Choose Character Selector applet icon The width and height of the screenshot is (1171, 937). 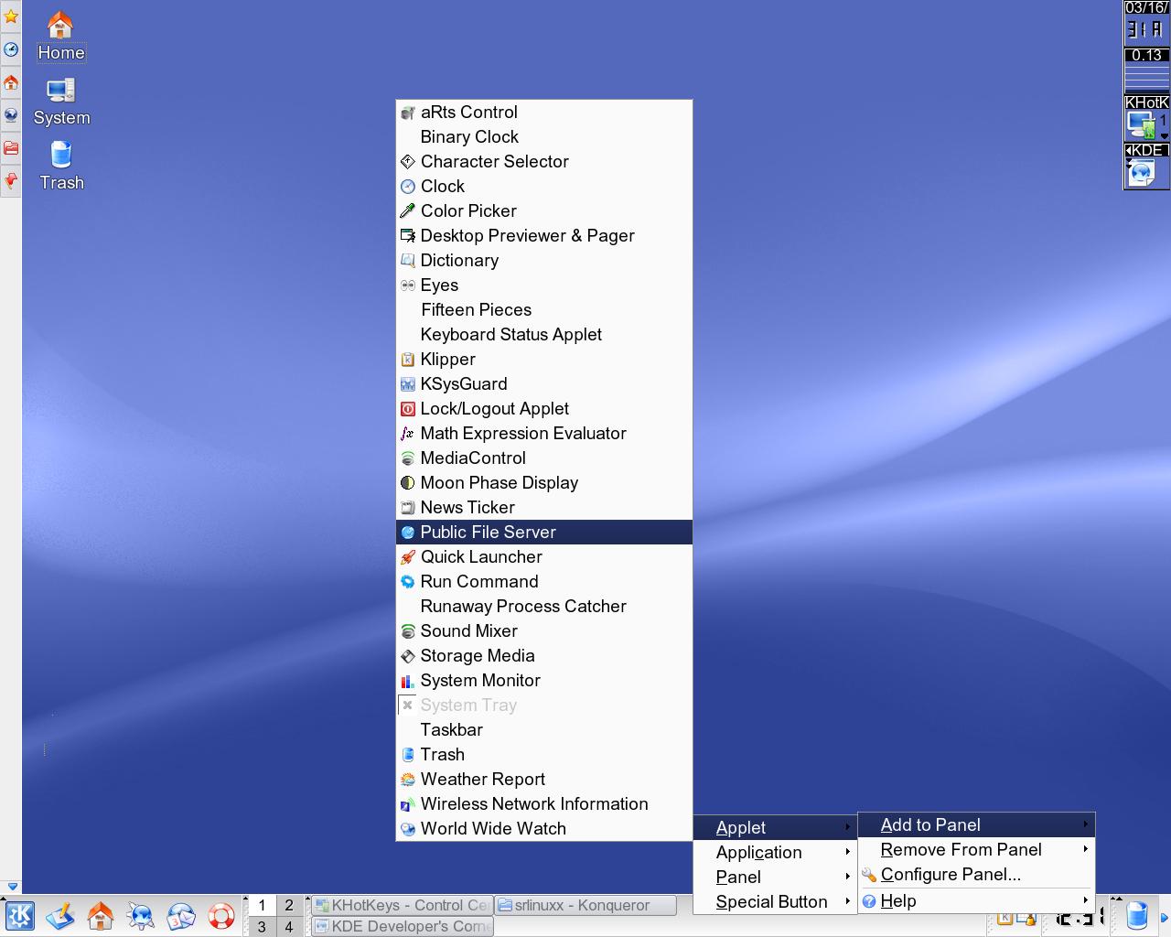pyautogui.click(x=408, y=162)
